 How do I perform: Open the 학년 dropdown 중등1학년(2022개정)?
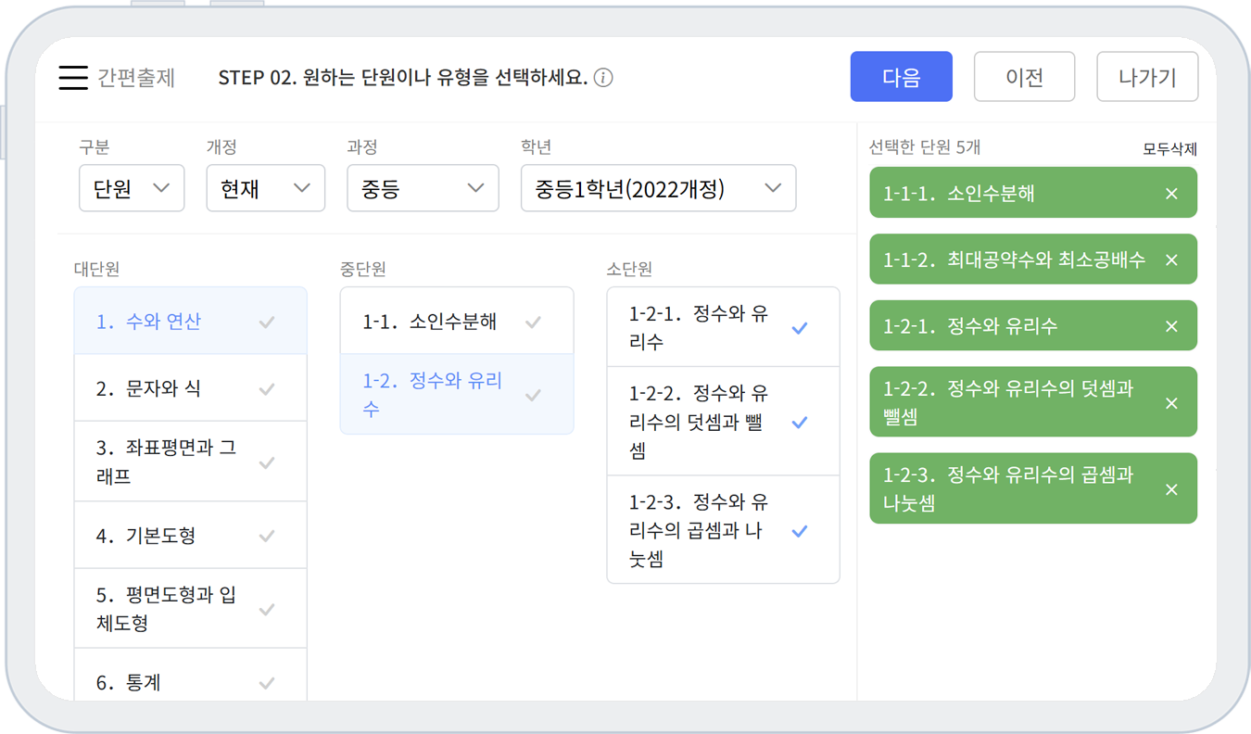658,189
